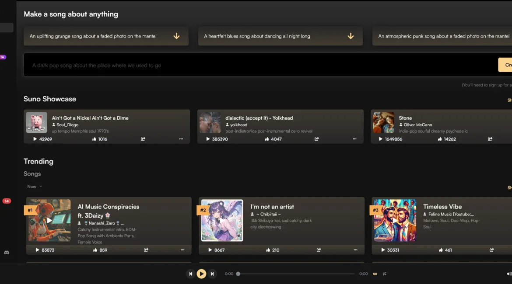Share the song "Stone"
The width and height of the screenshot is (512, 284).
(x=490, y=139)
